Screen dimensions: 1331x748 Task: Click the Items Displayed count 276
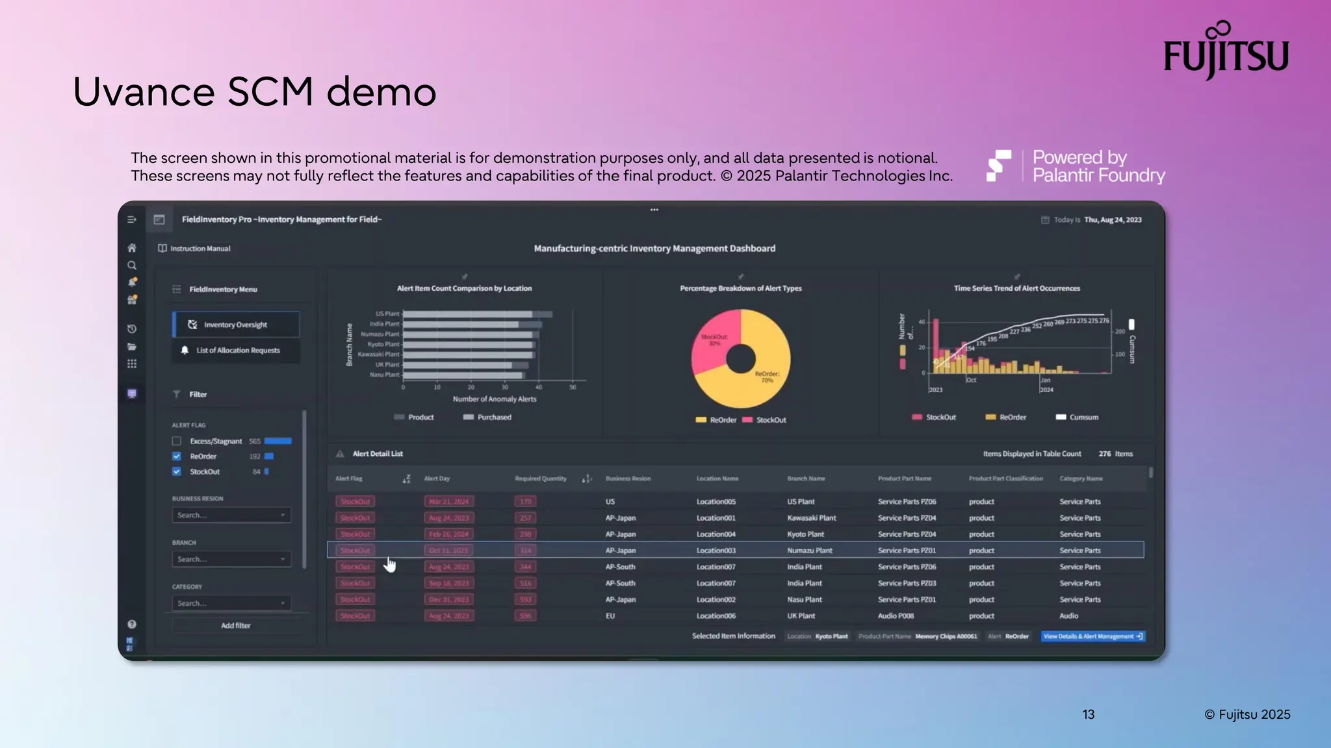pos(1105,454)
